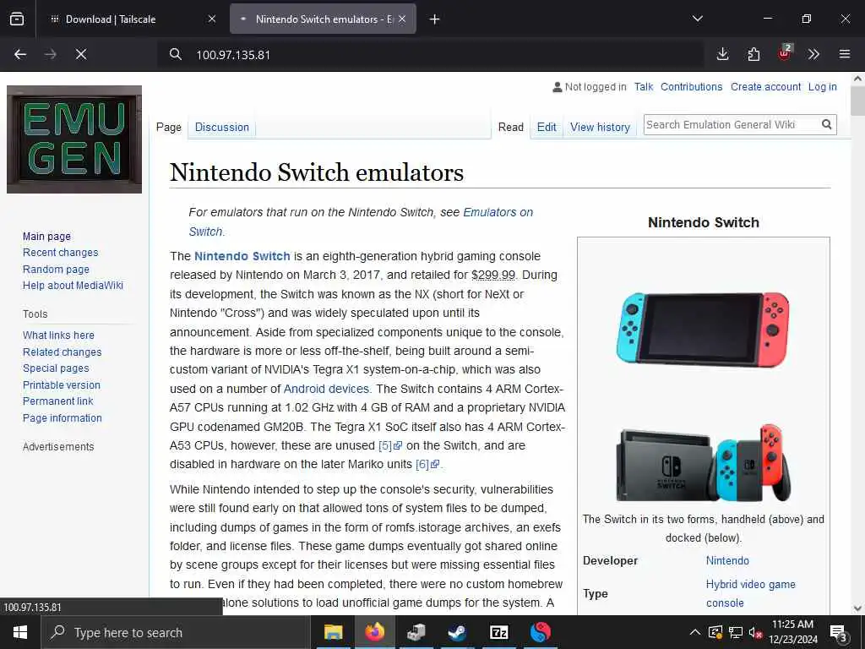Open the taskbar clock and date
Image resolution: width=865 pixels, height=649 pixels.
point(792,632)
